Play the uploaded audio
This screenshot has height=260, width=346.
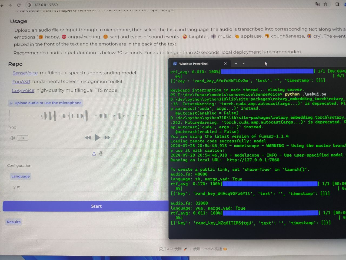pos(98,138)
